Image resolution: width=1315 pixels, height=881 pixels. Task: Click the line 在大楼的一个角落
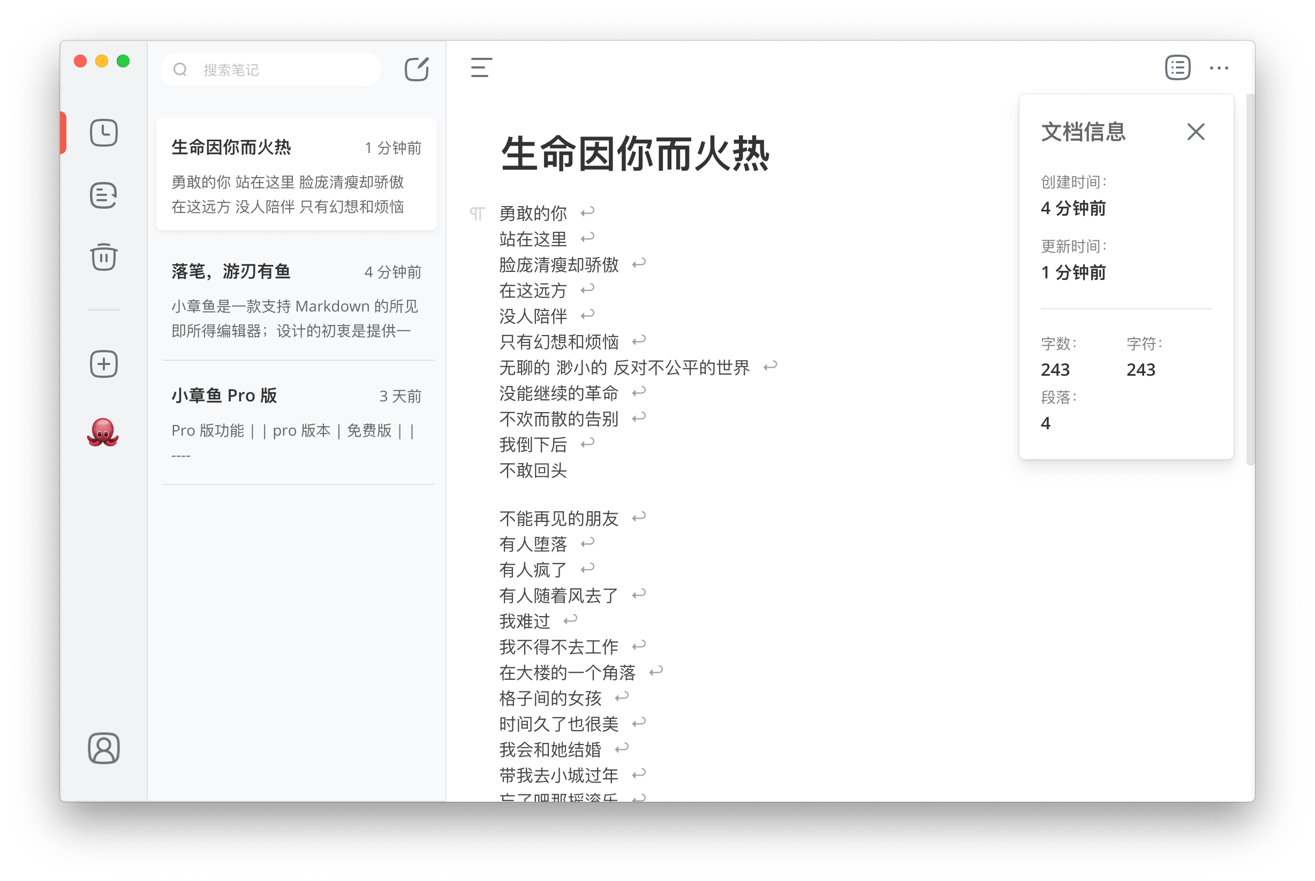coord(567,673)
